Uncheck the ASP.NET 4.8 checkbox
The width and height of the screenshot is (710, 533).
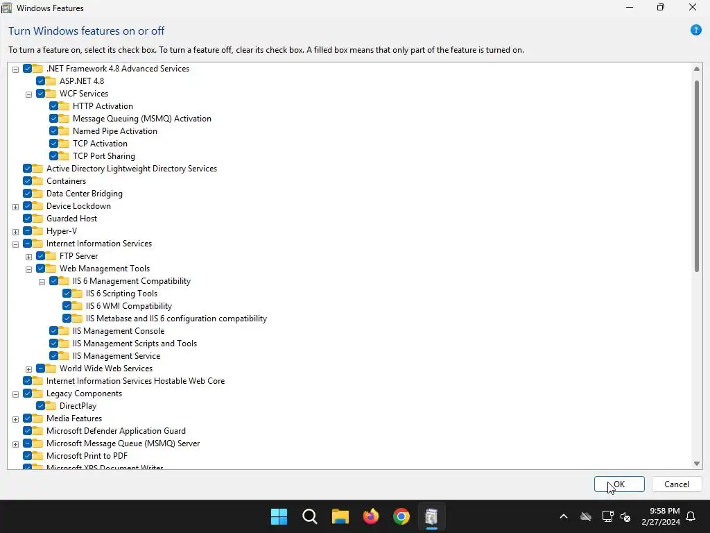tap(40, 81)
